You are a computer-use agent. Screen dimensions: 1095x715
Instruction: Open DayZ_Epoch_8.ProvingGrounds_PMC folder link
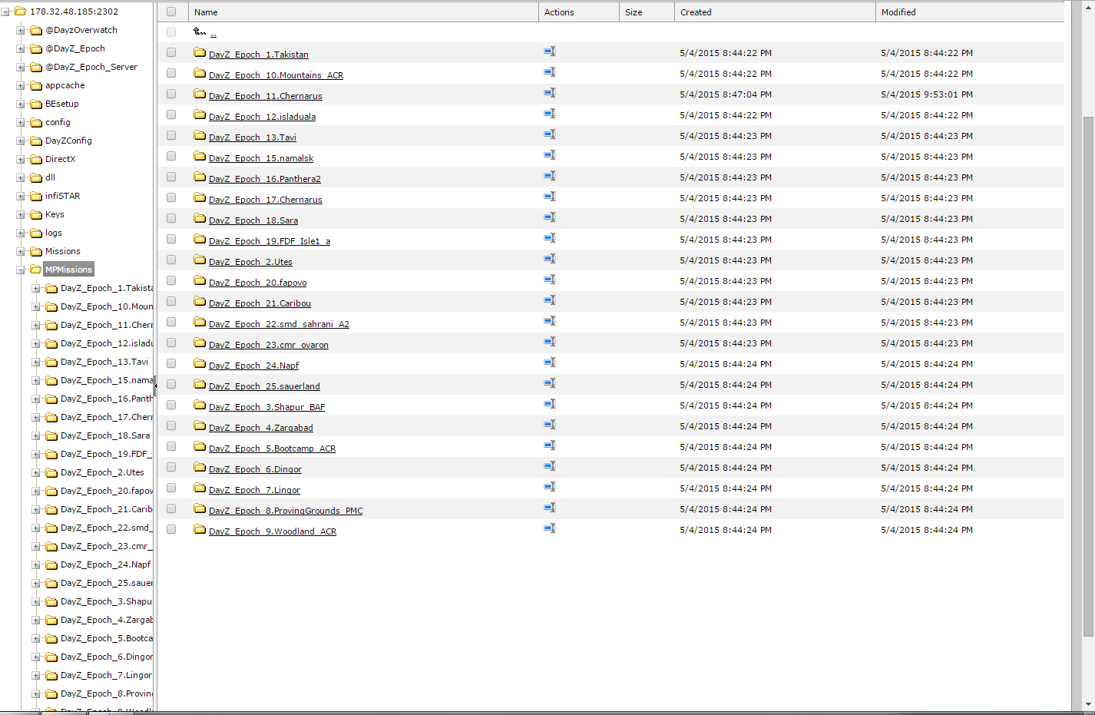click(286, 511)
